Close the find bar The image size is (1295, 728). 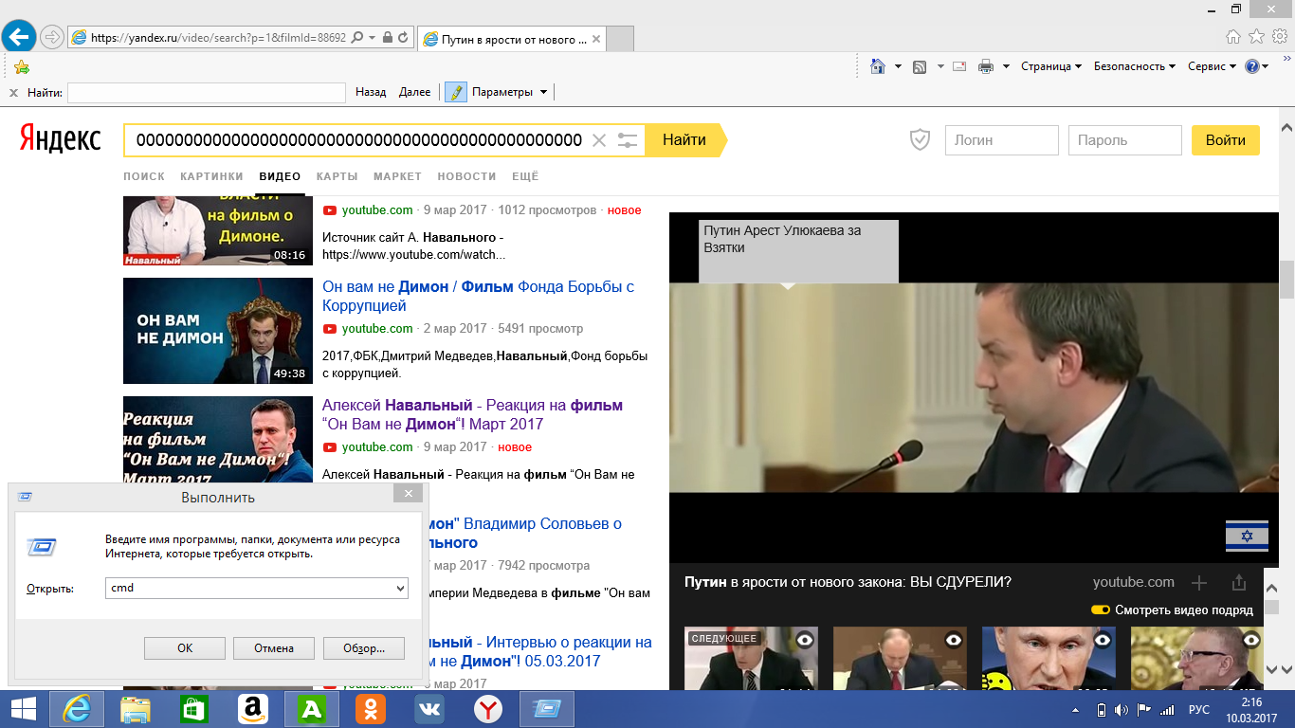(13, 93)
